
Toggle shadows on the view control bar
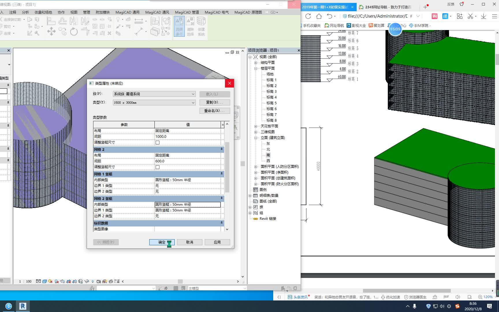tap(56, 281)
